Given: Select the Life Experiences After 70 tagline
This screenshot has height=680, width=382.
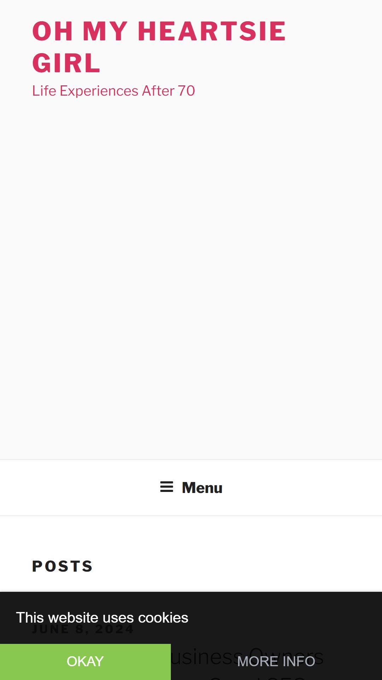Looking at the screenshot, I should [114, 91].
